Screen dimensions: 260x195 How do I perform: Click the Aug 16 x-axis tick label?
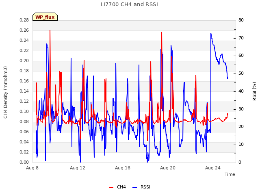(x=123, y=168)
